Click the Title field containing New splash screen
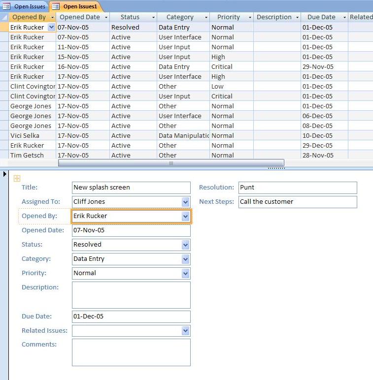373x380 pixels. point(131,188)
